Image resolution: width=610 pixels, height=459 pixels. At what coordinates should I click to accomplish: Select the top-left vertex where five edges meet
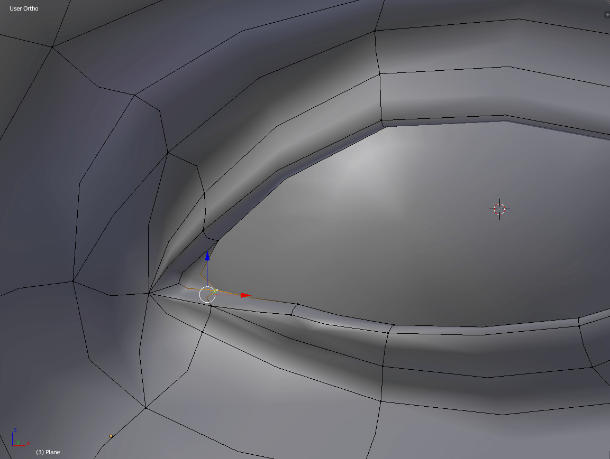52,46
